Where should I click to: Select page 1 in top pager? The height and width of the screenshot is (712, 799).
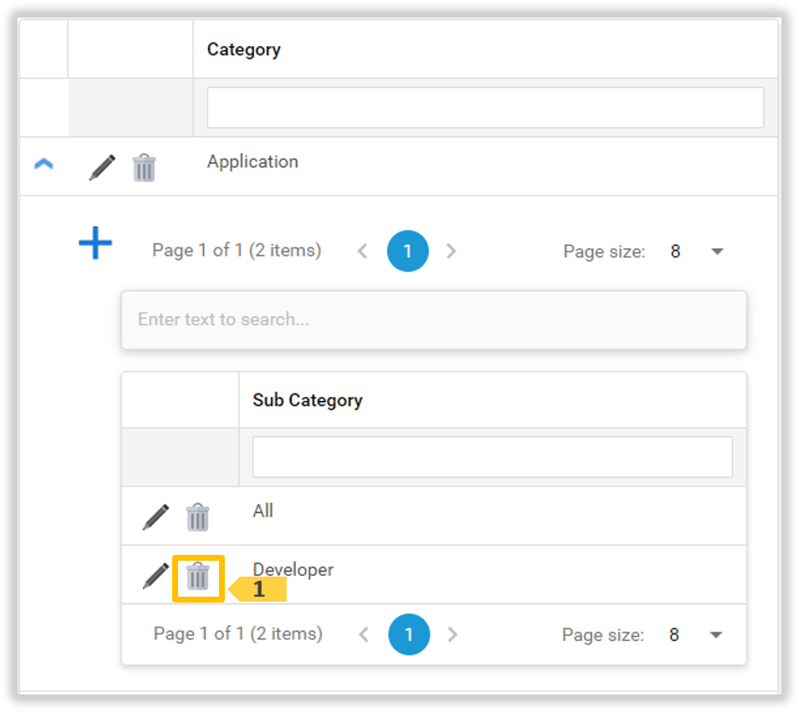point(408,251)
